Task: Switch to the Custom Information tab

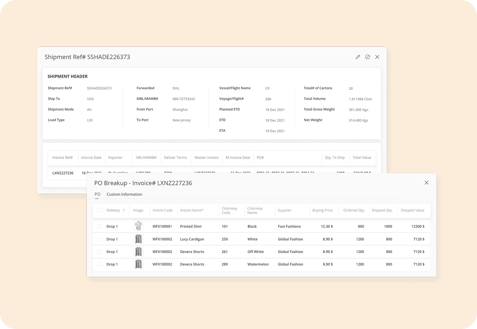Action: point(124,194)
